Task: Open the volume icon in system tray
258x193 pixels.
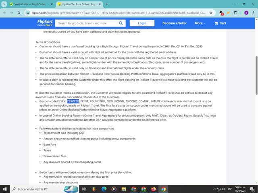Action: (x=224, y=189)
